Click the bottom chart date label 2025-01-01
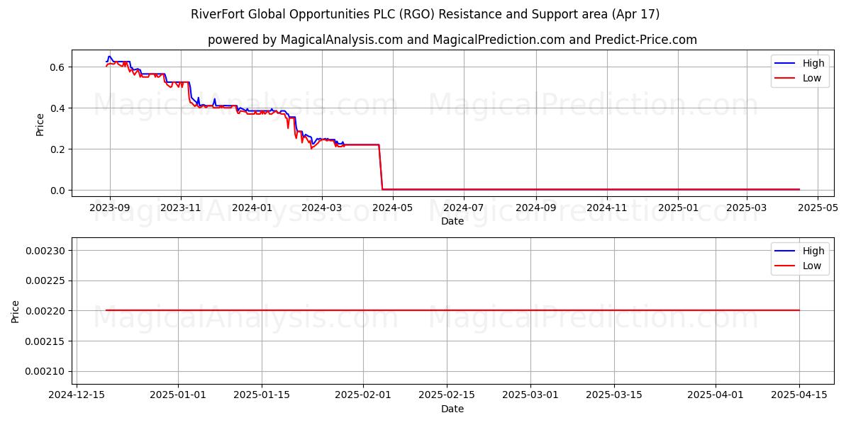Image resolution: width=851 pixels, height=425 pixels. click(178, 395)
